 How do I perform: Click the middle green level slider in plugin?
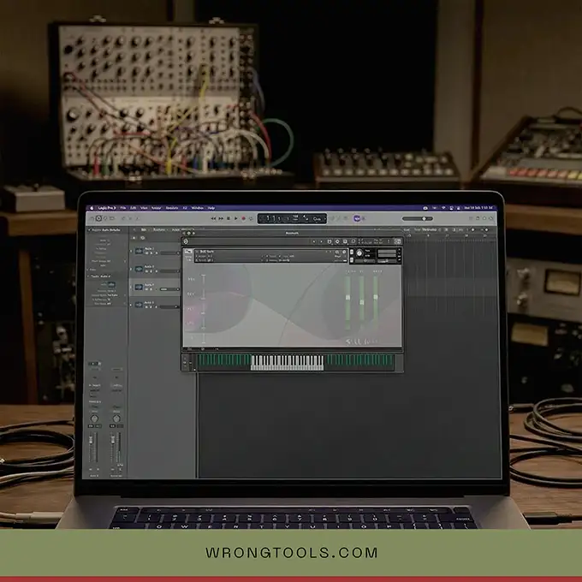[x=361, y=304]
